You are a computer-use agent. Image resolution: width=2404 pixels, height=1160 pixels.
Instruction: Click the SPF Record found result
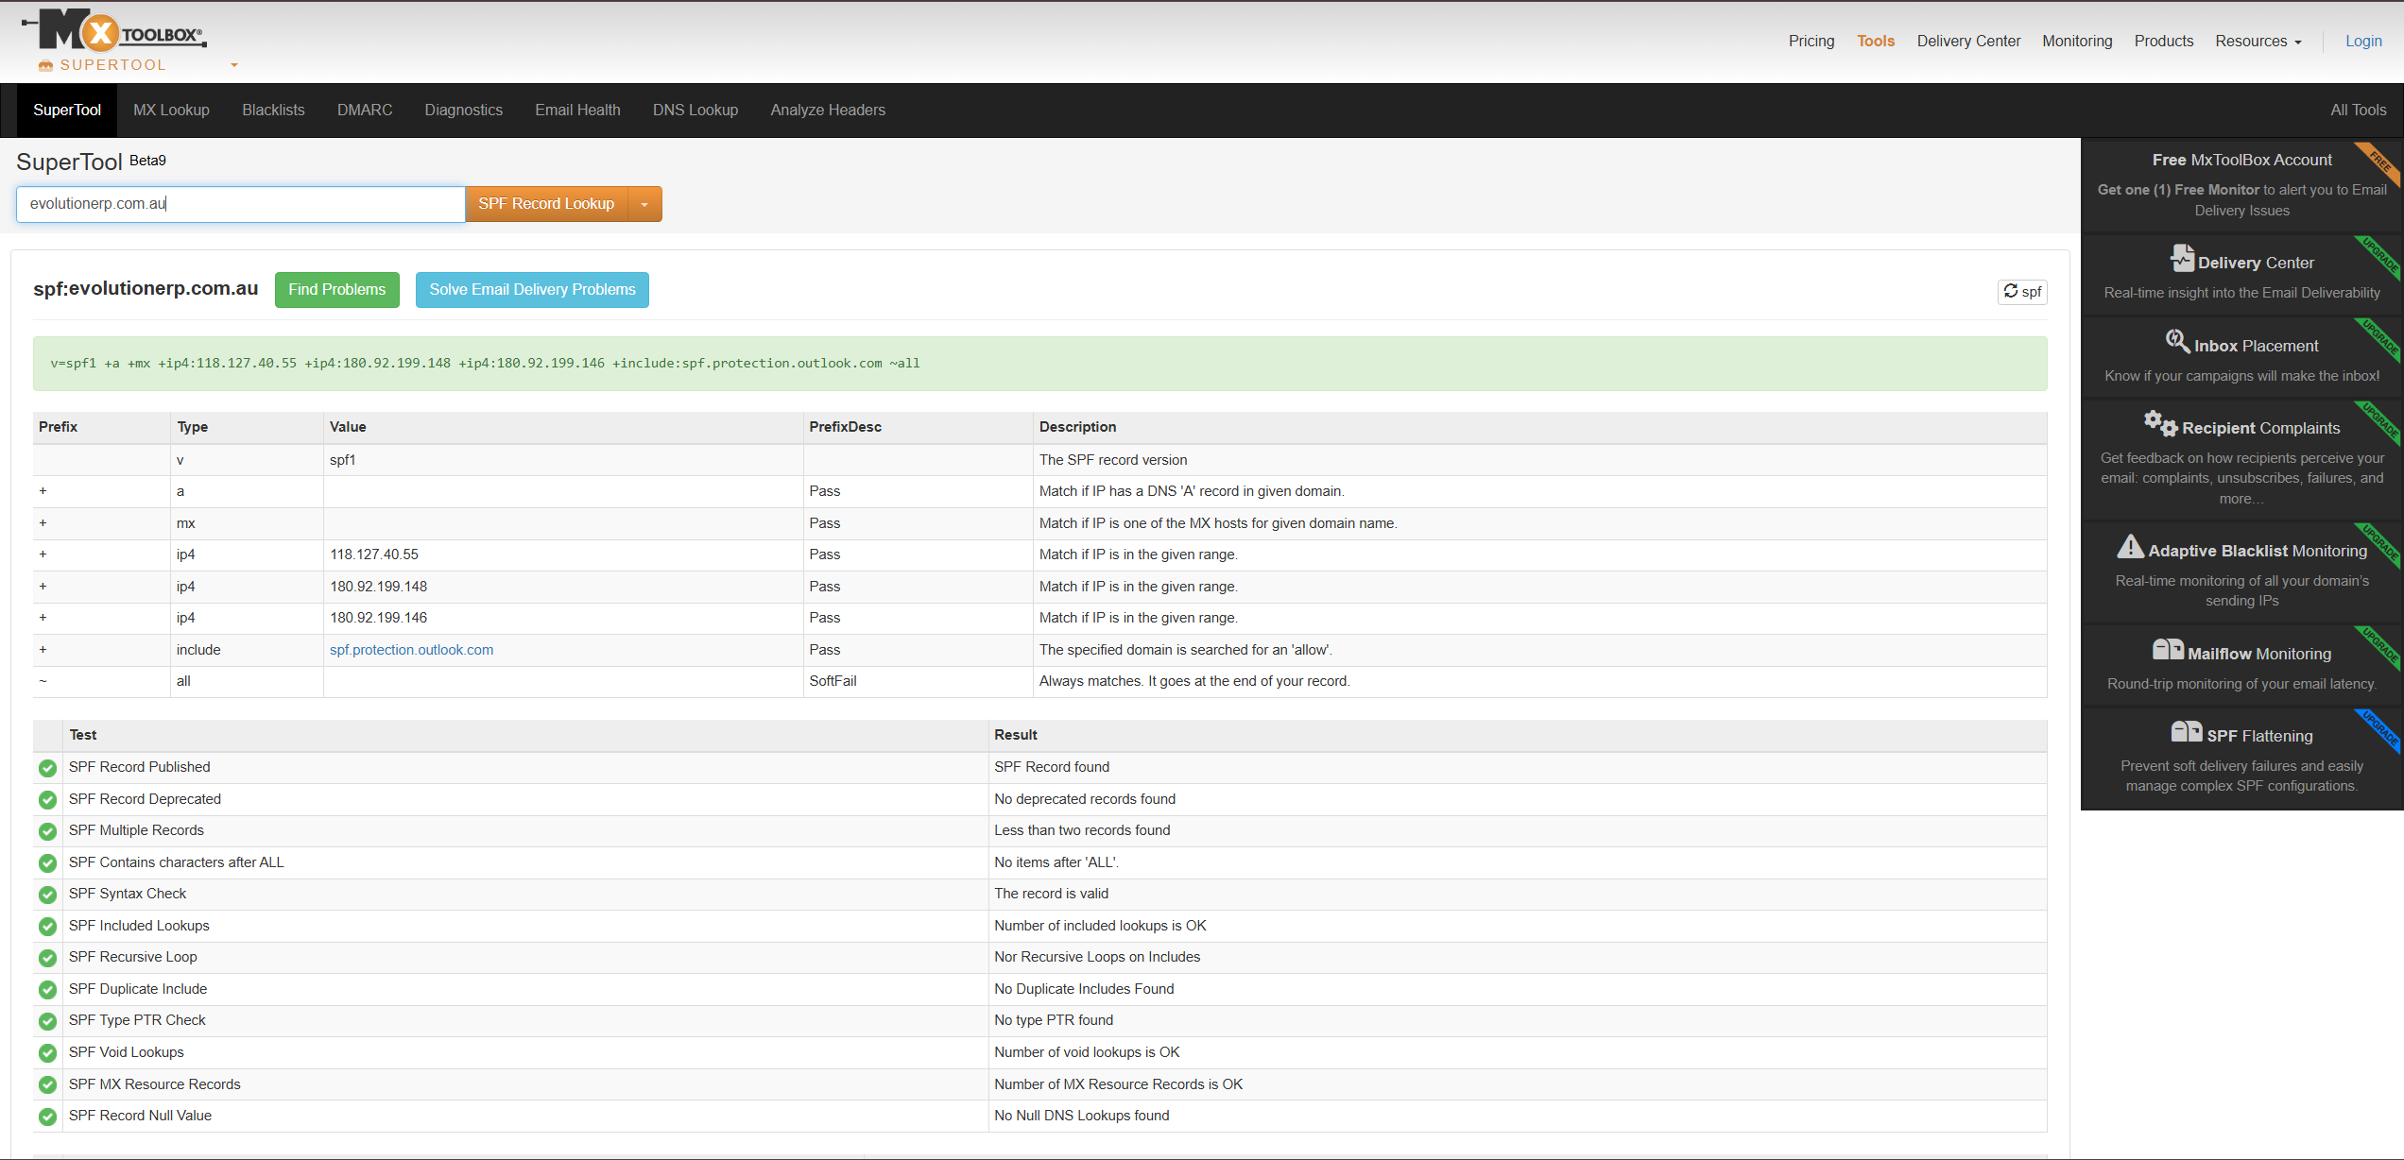(x=1052, y=767)
